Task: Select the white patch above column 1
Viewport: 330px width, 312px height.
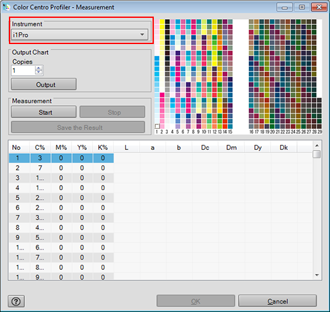Action: (x=157, y=126)
